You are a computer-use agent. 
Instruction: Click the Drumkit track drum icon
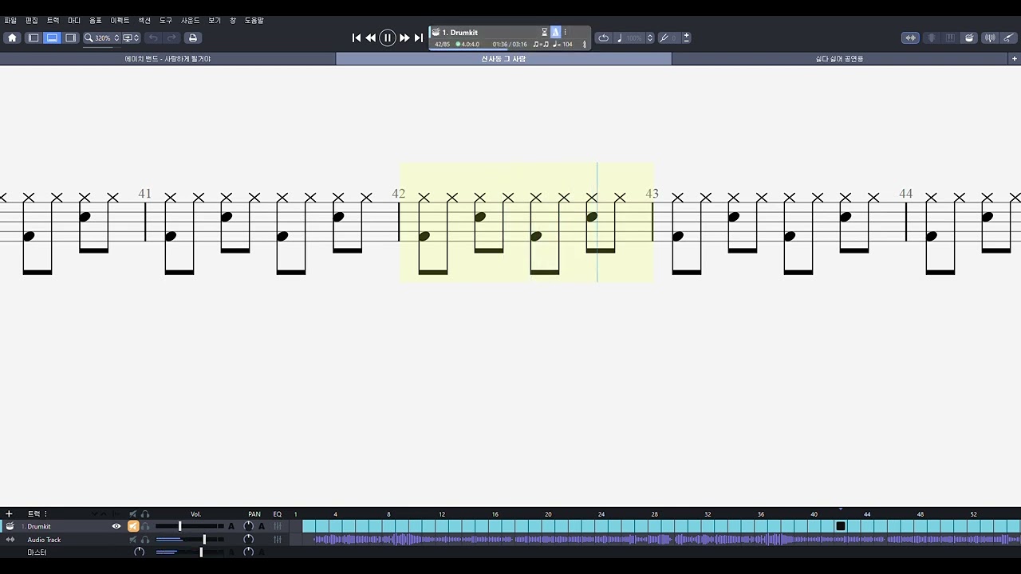(10, 526)
